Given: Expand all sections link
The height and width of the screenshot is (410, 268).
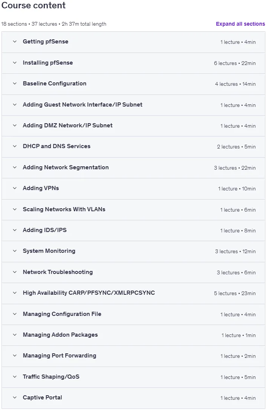Looking at the screenshot, I should (240, 24).
